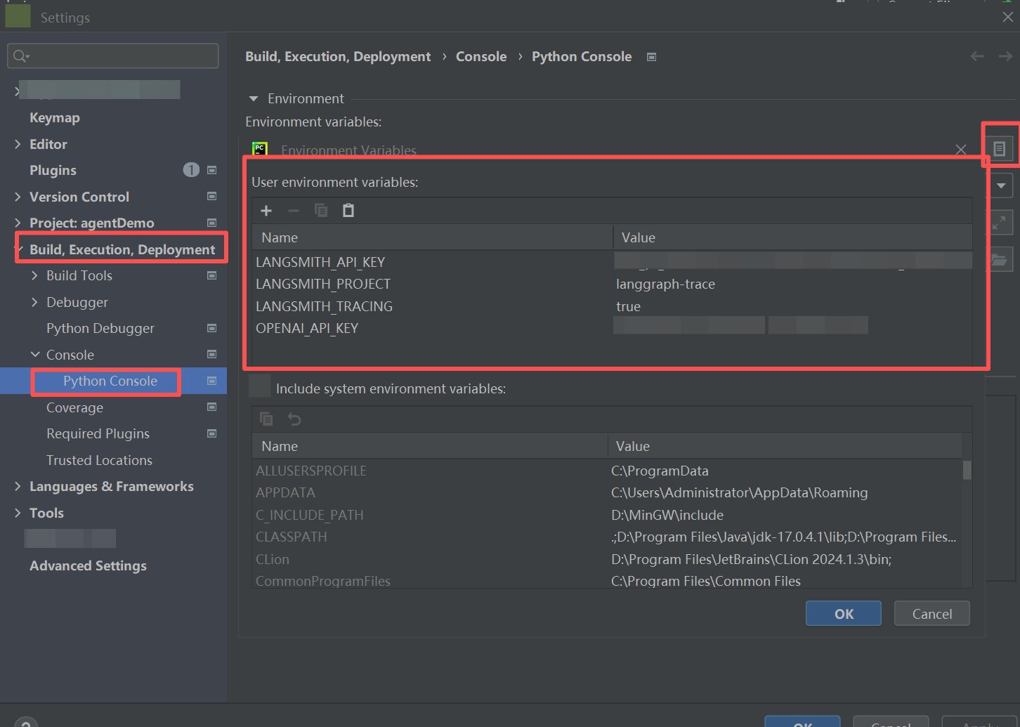Viewport: 1020px width, 727px height.
Task: Copy the user environment variables
Action: click(321, 211)
